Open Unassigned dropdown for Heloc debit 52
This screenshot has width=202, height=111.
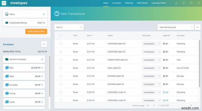[x=151, y=68]
